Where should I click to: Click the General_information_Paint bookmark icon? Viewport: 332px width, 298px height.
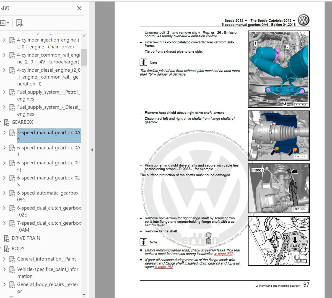point(12,259)
